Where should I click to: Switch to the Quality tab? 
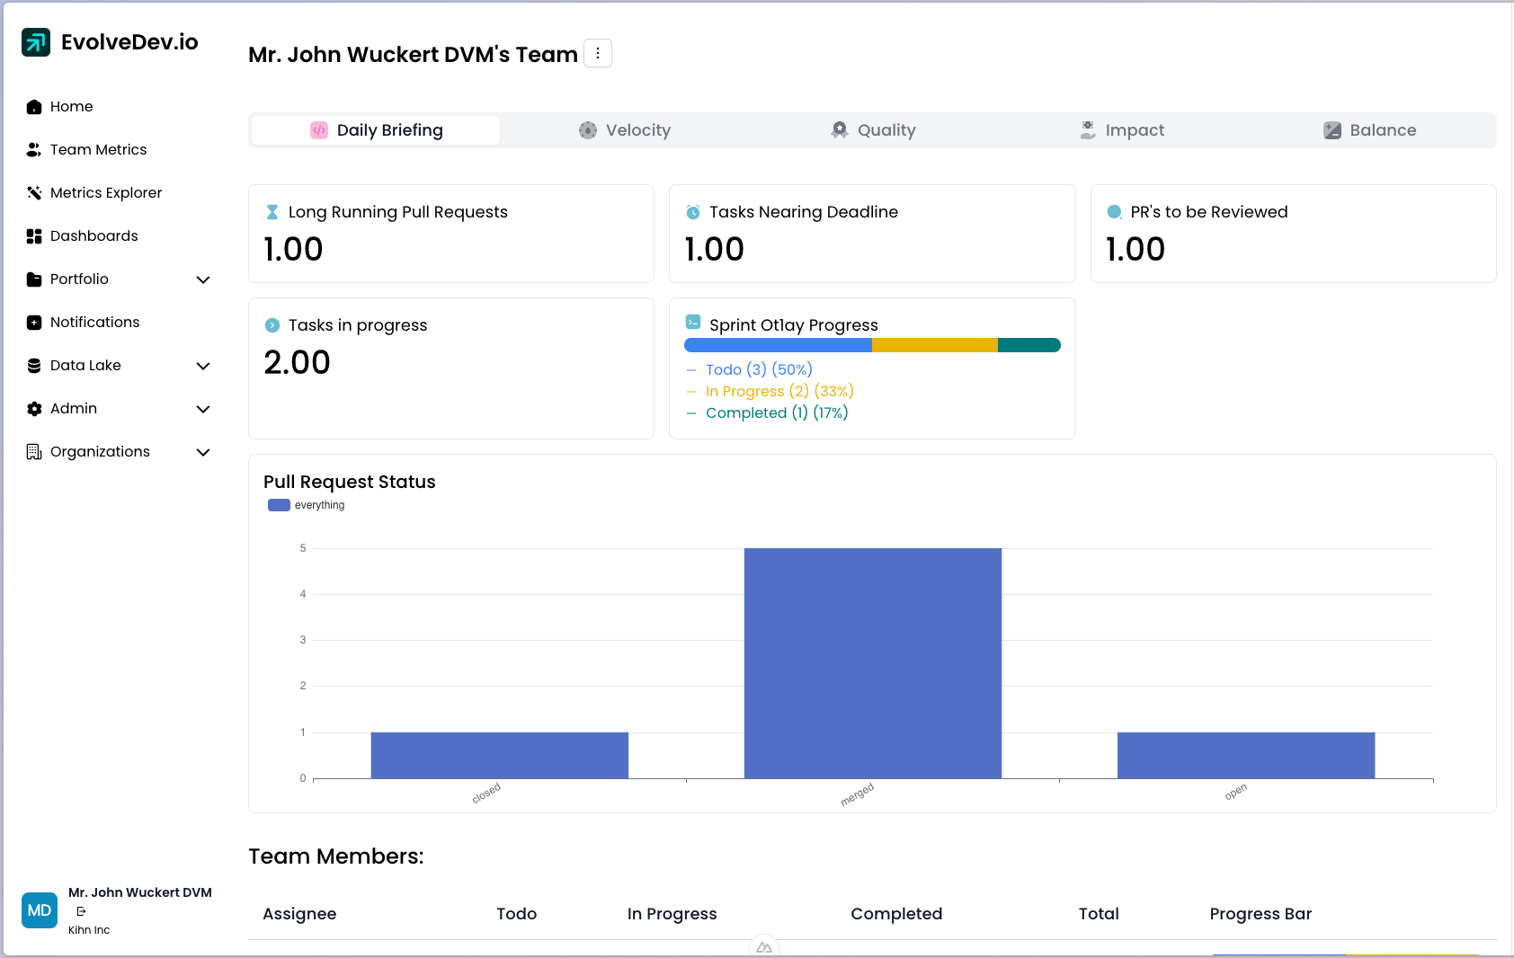(873, 130)
